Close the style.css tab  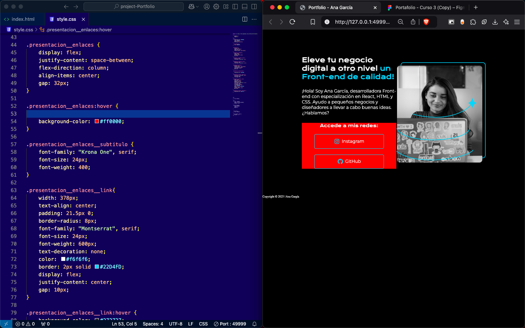pos(83,19)
